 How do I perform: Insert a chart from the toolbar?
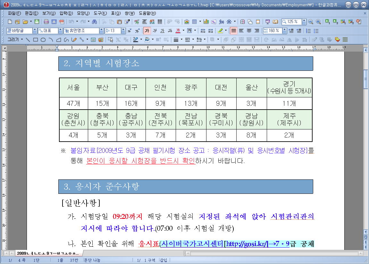(206, 22)
